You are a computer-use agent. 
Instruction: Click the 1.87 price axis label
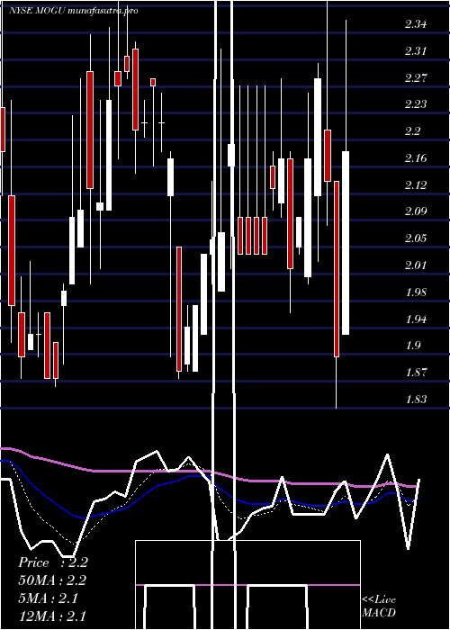point(416,372)
